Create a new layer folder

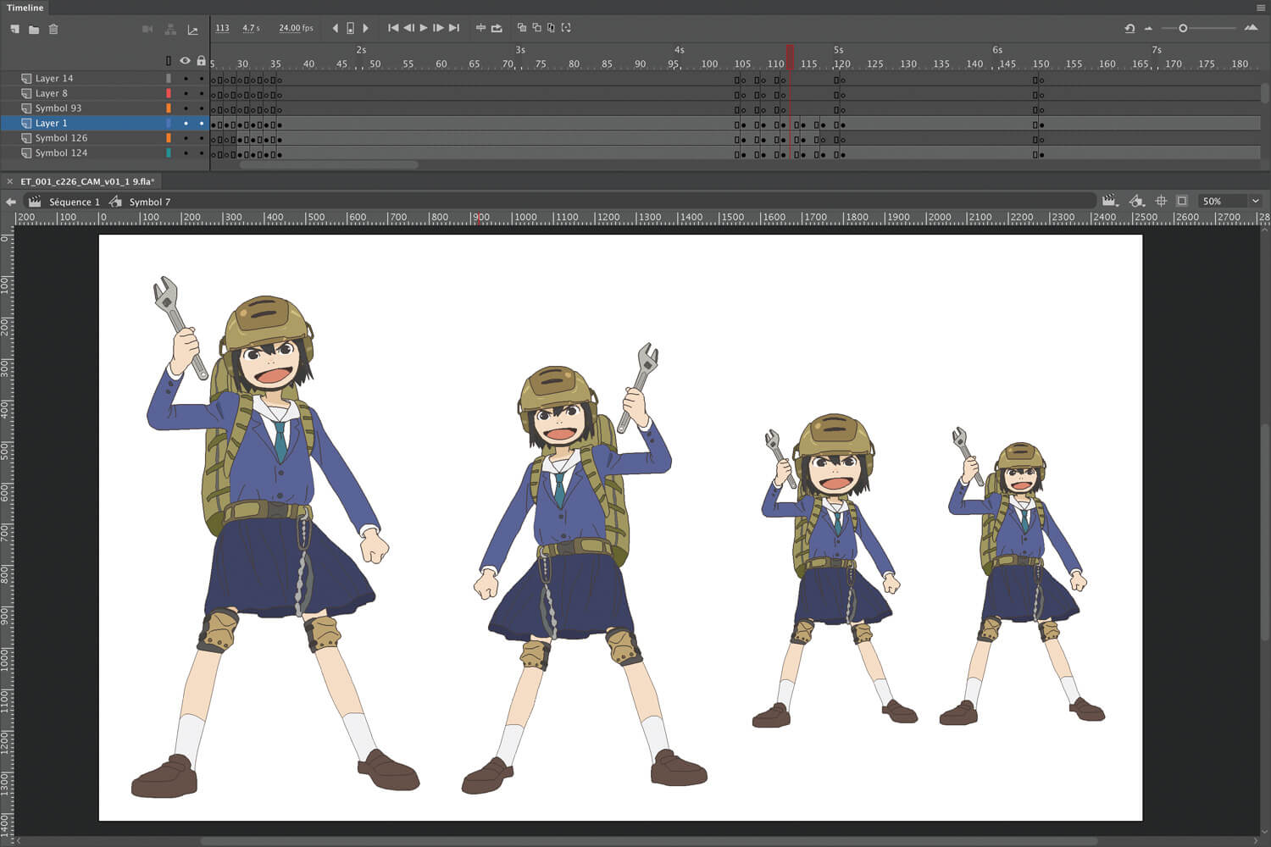[34, 29]
